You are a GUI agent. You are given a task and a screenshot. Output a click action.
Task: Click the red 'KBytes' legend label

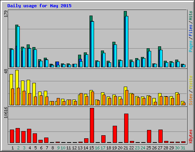191,136
